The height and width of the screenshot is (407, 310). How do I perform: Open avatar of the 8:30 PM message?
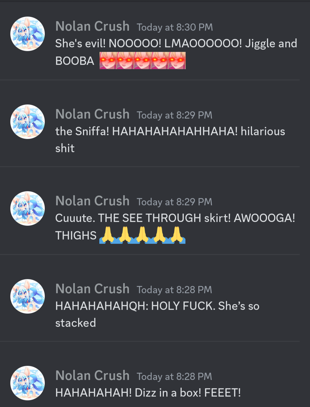tap(28, 34)
